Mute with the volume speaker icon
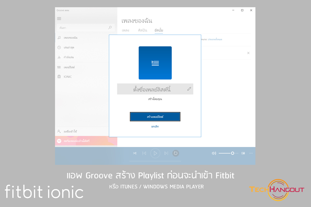Viewport: 311px width, 207px height. [214, 153]
